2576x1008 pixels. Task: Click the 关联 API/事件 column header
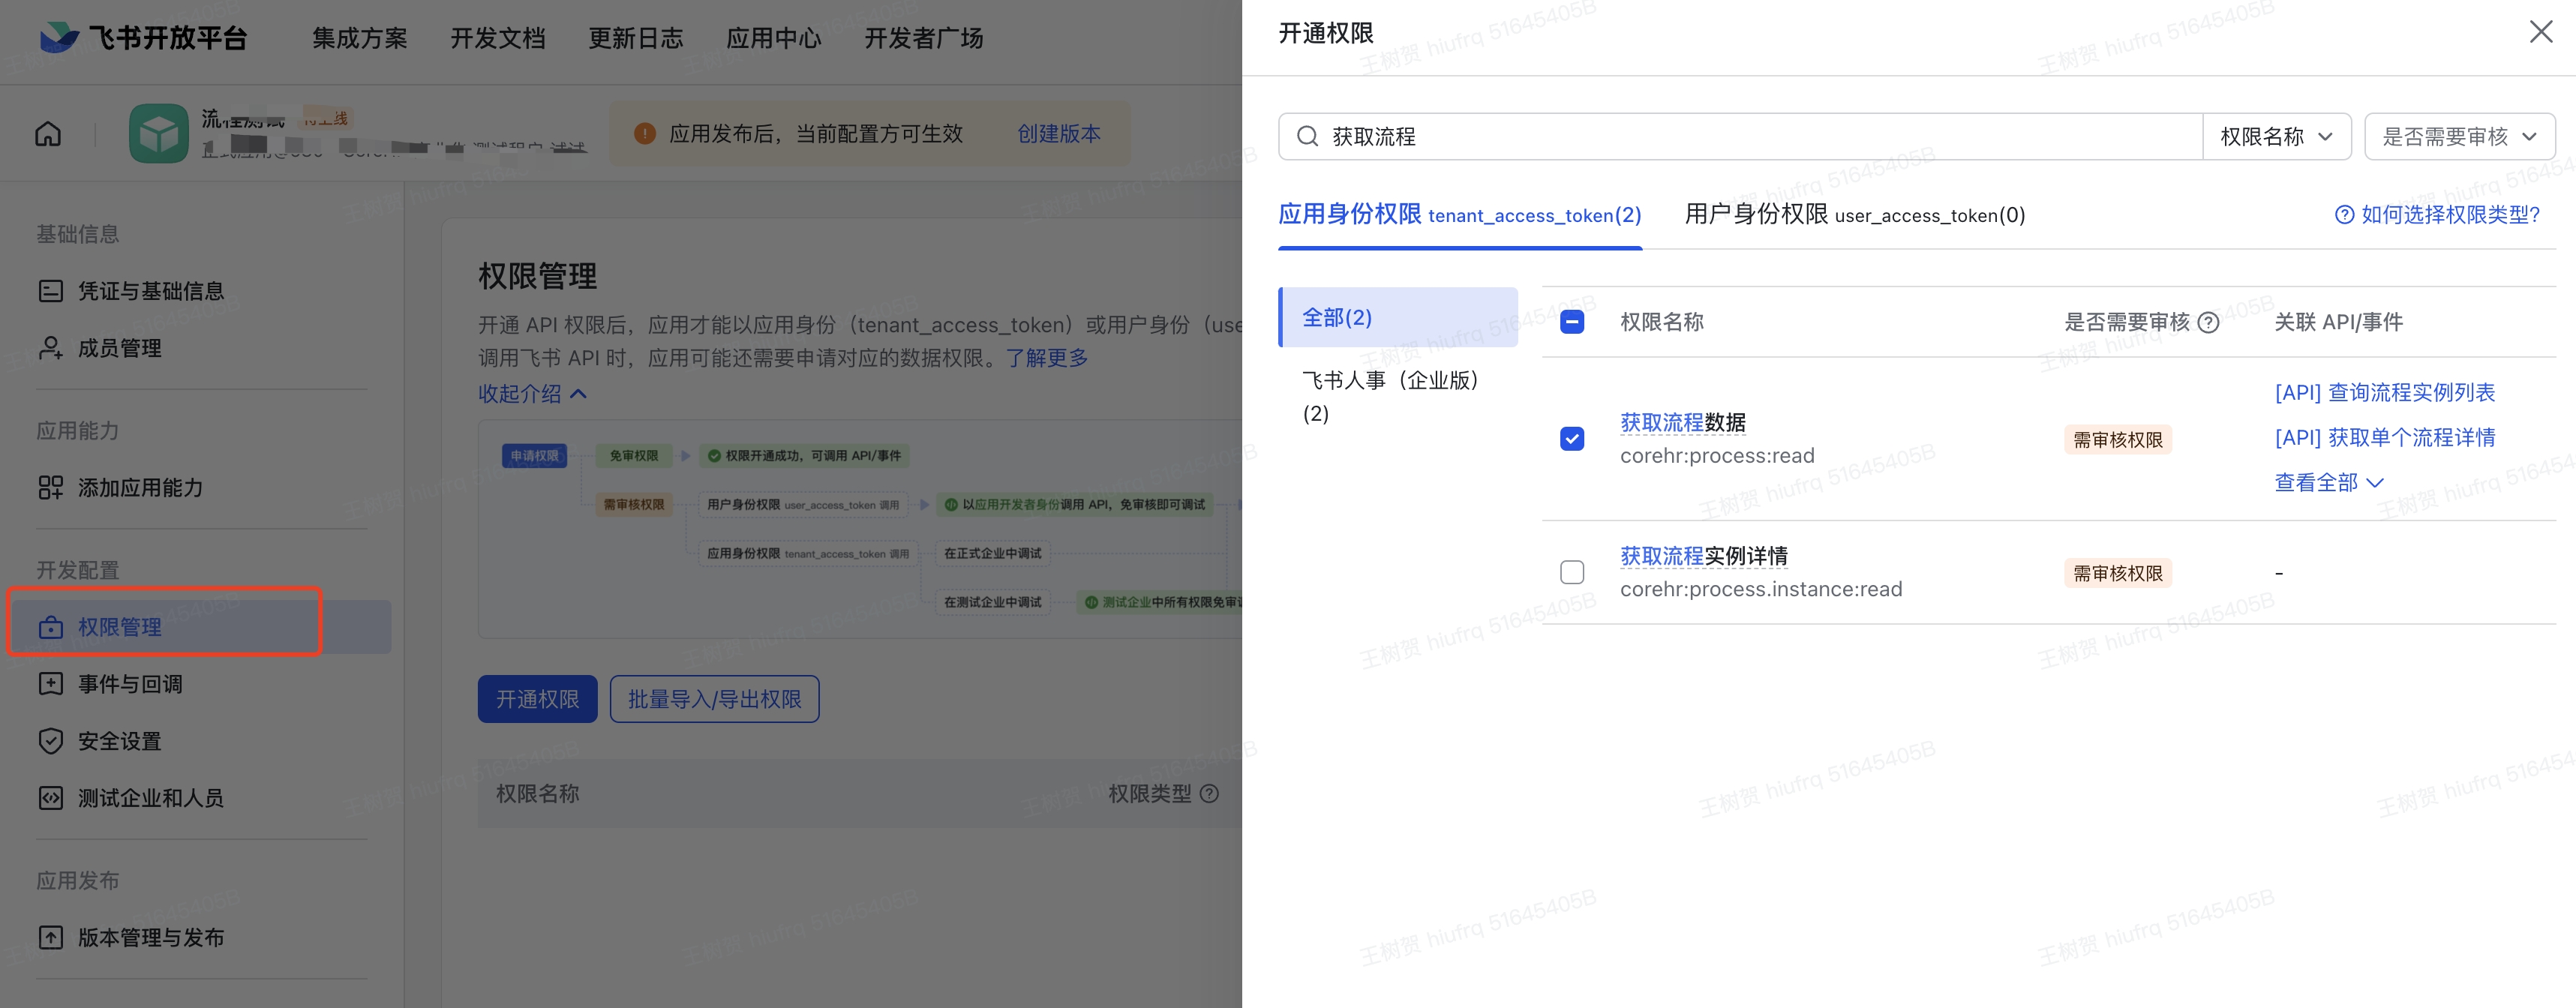coord(2339,322)
